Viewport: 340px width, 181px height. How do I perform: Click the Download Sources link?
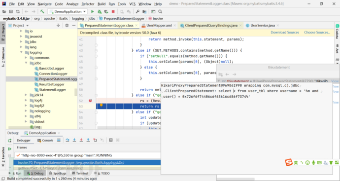coord(285,33)
